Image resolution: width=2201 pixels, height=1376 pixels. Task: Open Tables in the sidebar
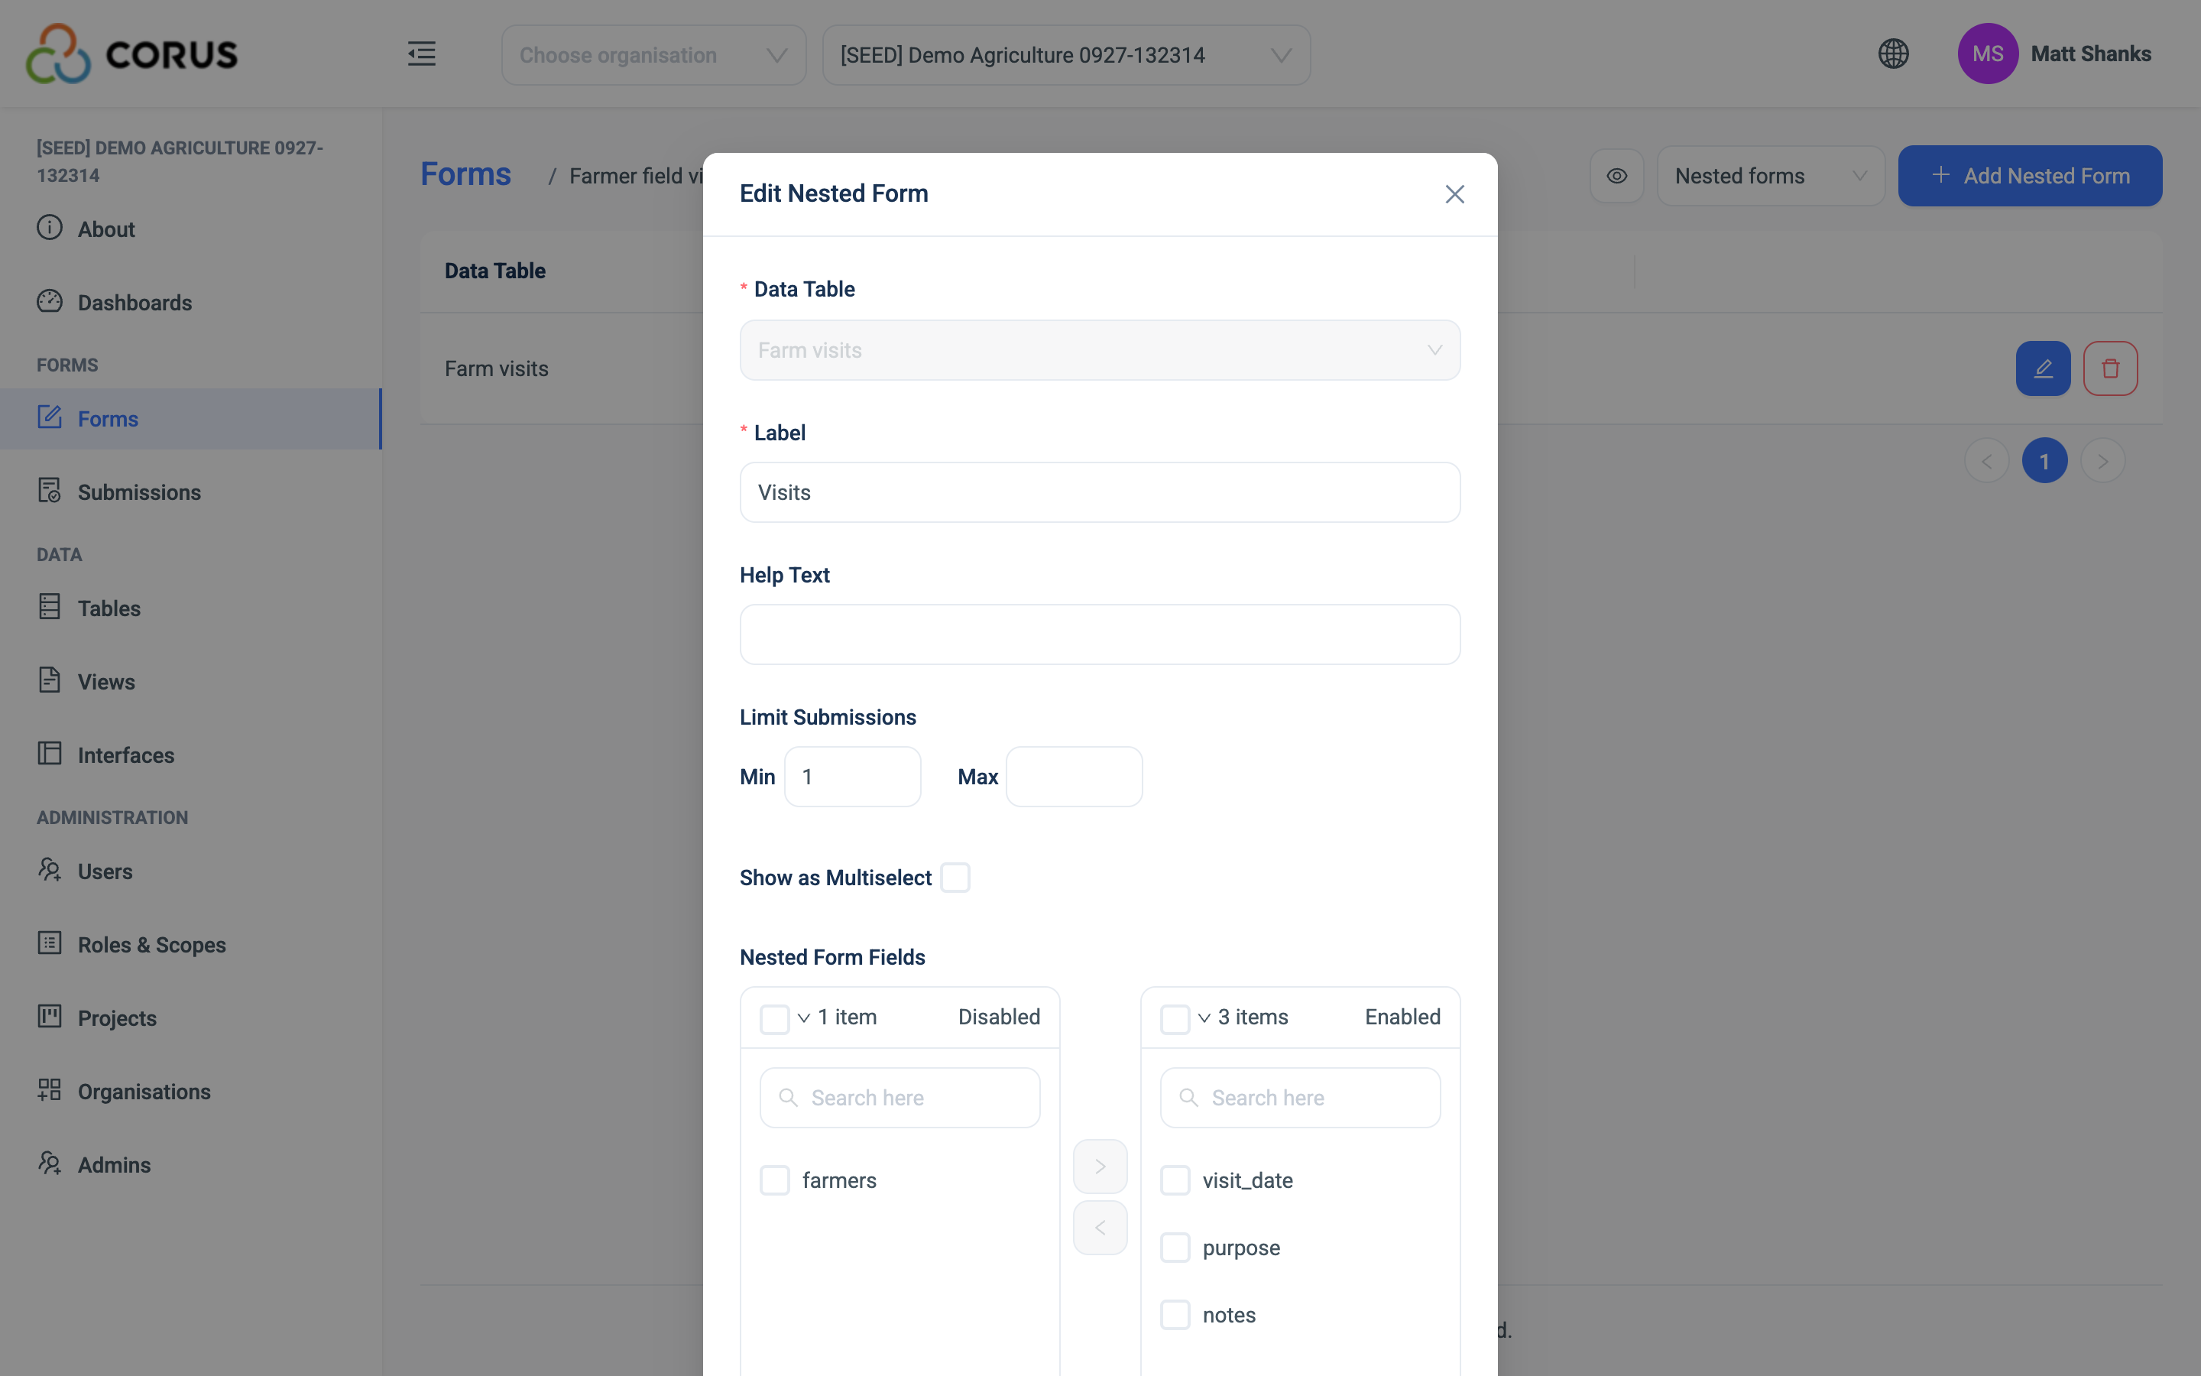pos(191,608)
